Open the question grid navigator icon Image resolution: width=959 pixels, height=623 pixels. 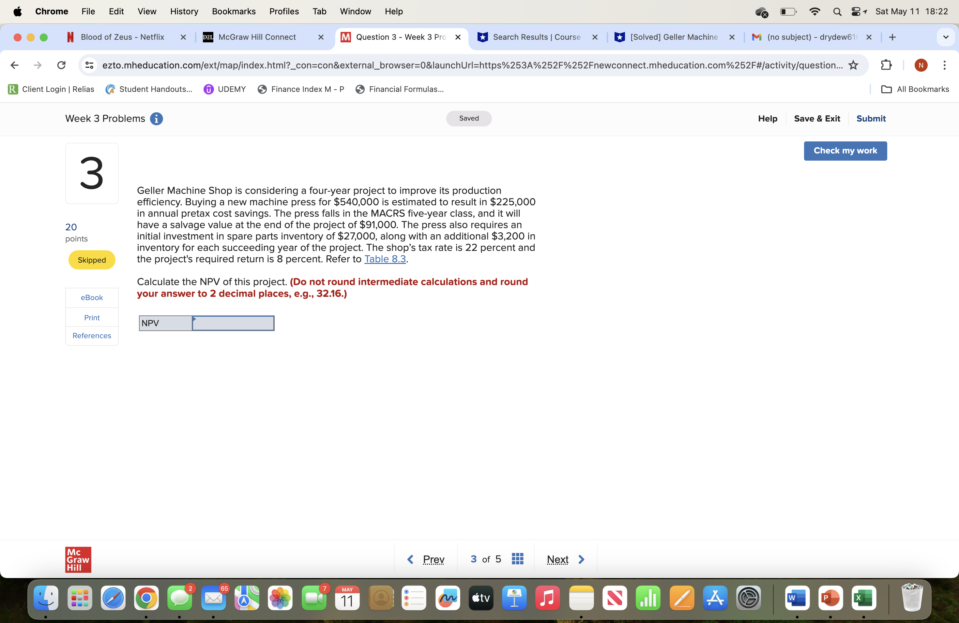pos(517,559)
